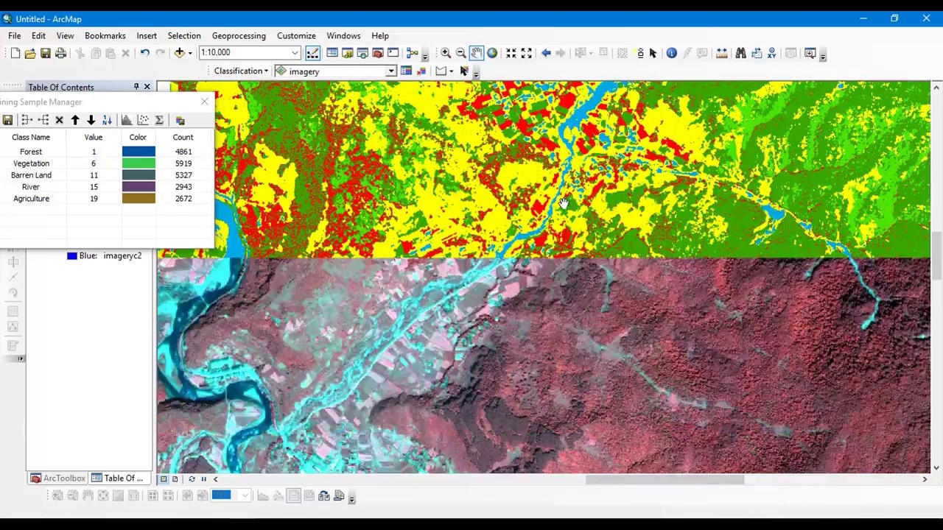Image resolution: width=943 pixels, height=530 pixels.
Task: Select the Zoom In tool
Action: (x=446, y=53)
